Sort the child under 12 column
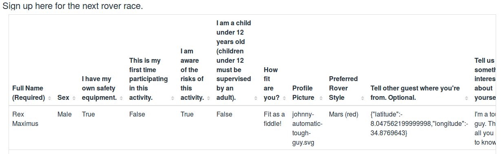 256,98
